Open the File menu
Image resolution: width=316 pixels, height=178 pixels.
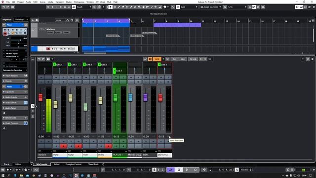coord(8,2)
